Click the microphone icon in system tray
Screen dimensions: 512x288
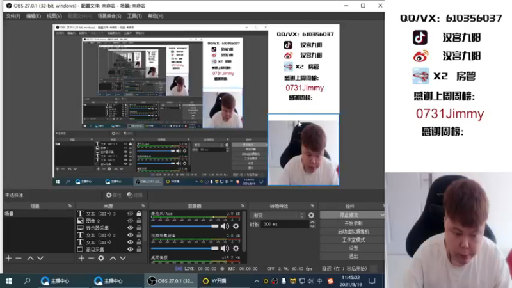click(x=284, y=281)
